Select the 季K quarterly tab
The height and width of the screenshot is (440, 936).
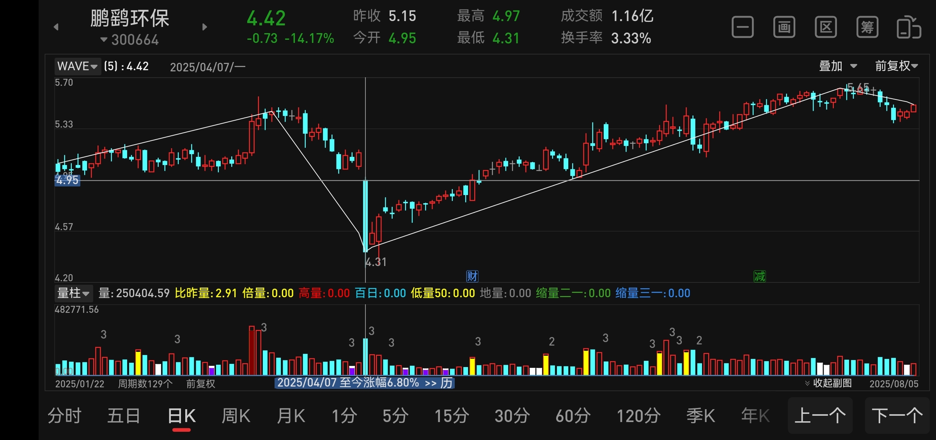pos(701,416)
